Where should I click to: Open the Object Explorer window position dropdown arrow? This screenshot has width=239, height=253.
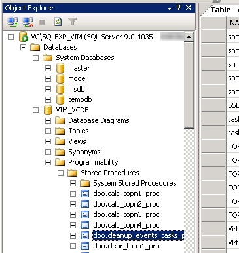(x=170, y=8)
